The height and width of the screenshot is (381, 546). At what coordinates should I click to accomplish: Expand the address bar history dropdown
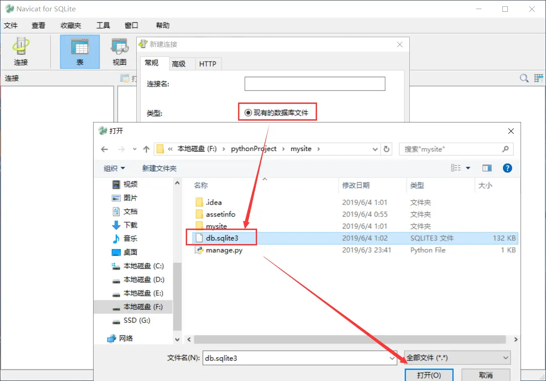[375, 149]
